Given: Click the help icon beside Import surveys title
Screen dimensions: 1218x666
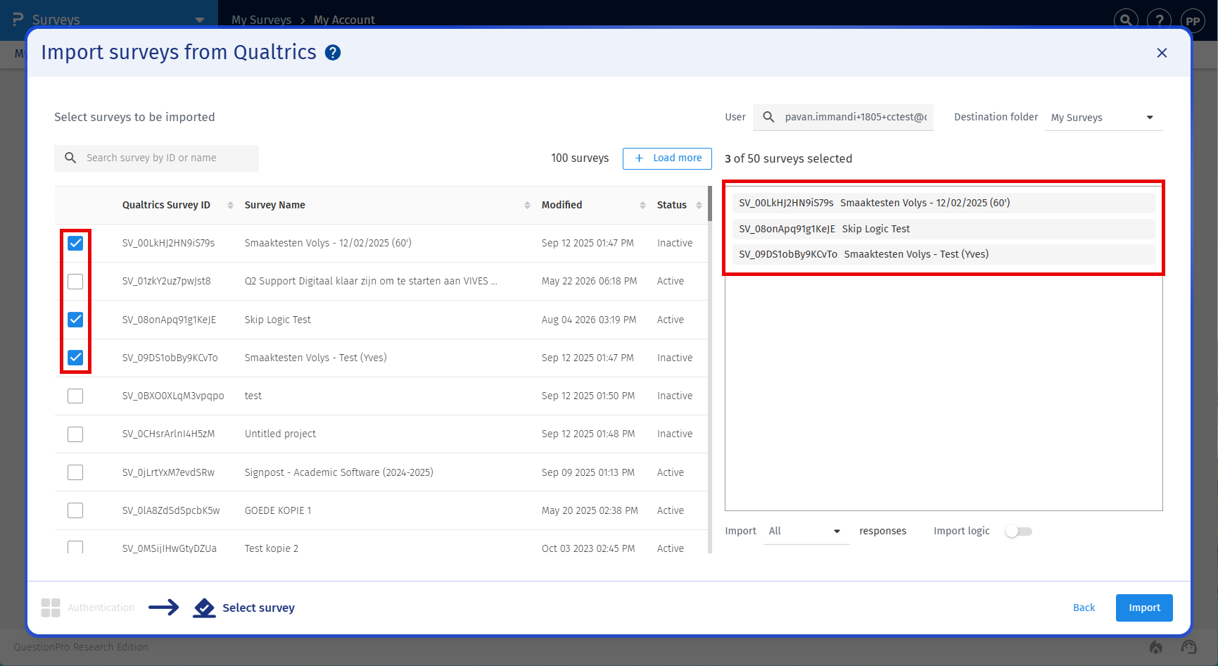Looking at the screenshot, I should coord(333,53).
